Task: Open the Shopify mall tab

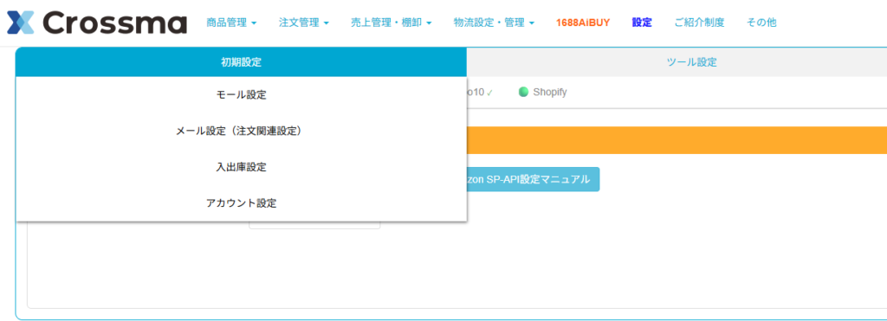Action: coord(543,92)
